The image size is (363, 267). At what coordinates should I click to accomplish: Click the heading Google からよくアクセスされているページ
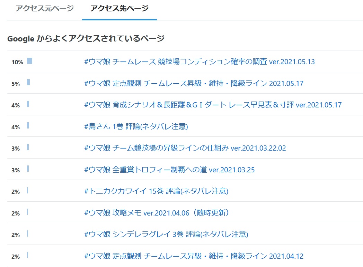point(86,38)
